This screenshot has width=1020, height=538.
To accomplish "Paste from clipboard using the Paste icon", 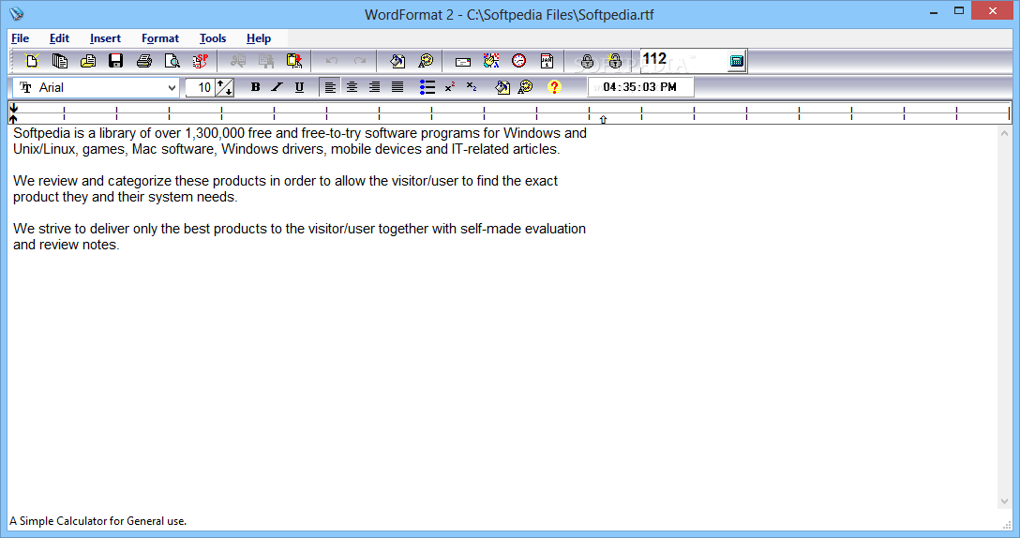I will click(294, 61).
